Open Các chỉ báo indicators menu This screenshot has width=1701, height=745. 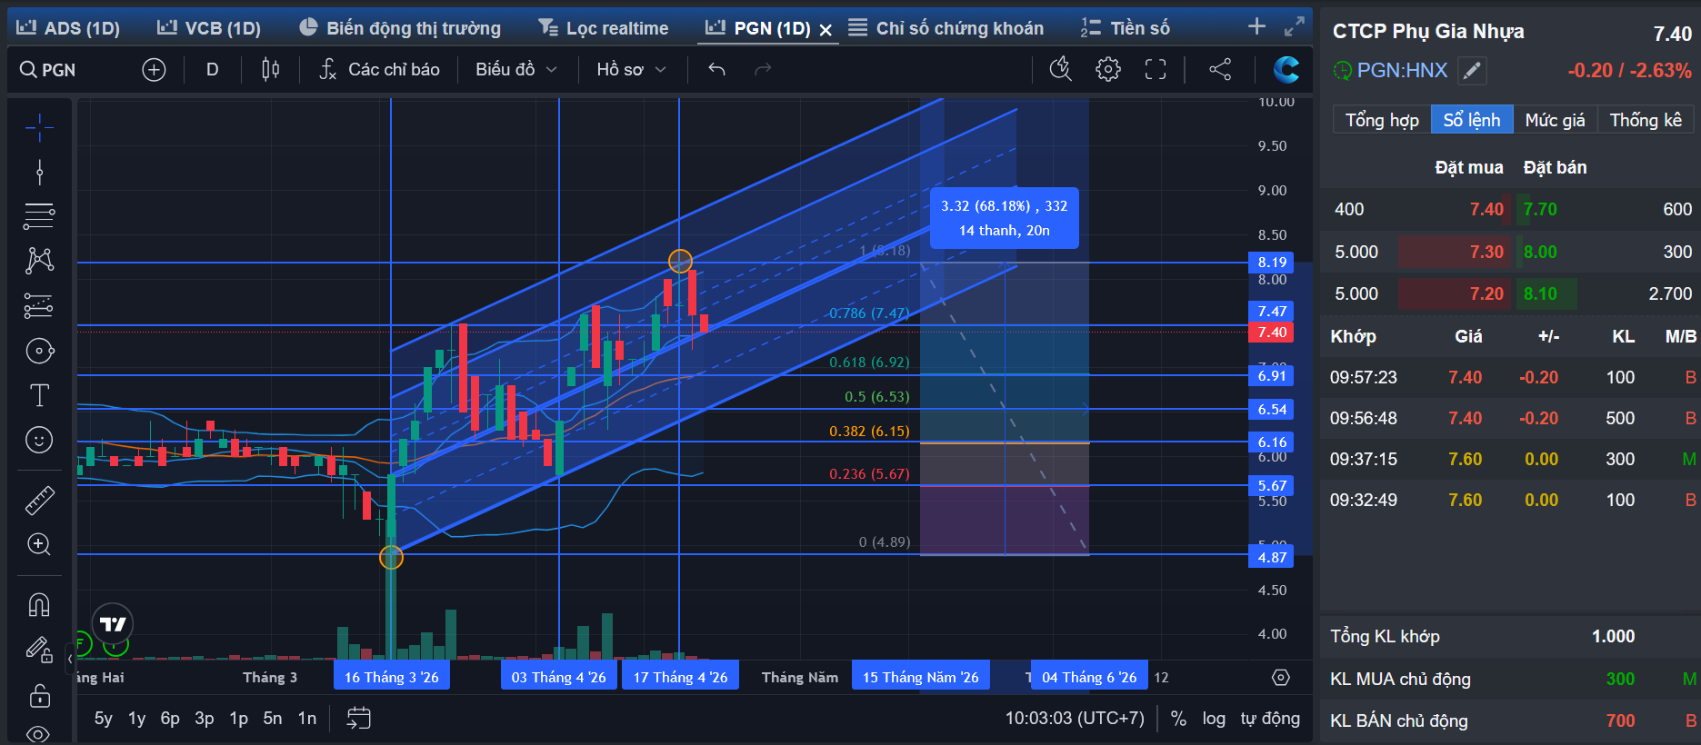tap(380, 70)
